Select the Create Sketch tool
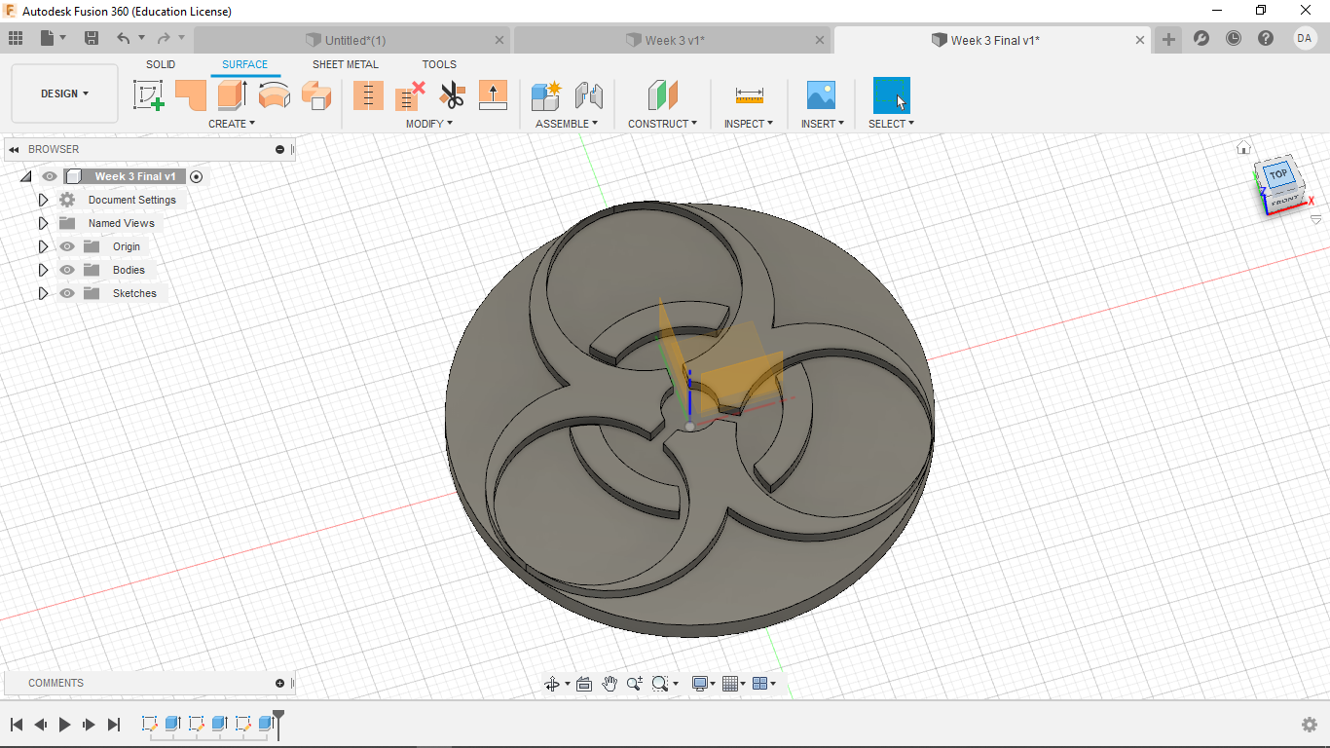 tap(148, 95)
